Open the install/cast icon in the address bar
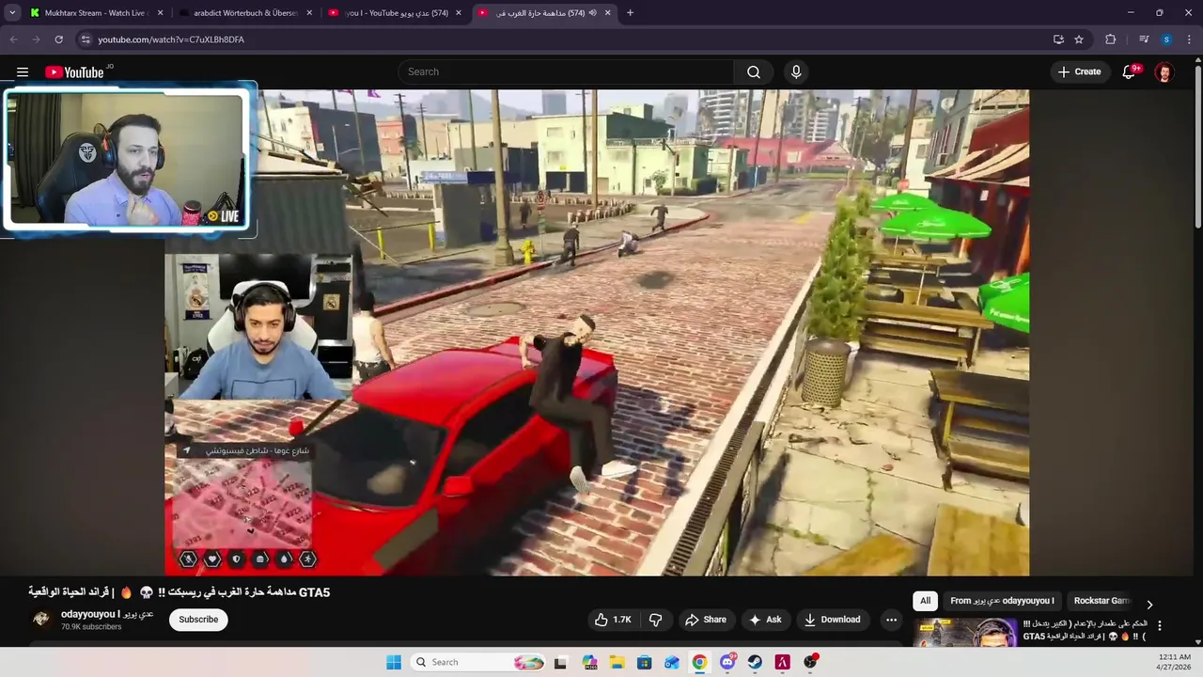 [1058, 39]
